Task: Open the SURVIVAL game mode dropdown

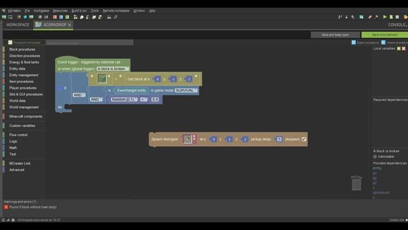Action: 186,91
